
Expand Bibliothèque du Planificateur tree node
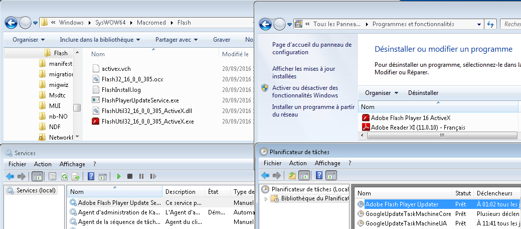[x=266, y=199]
